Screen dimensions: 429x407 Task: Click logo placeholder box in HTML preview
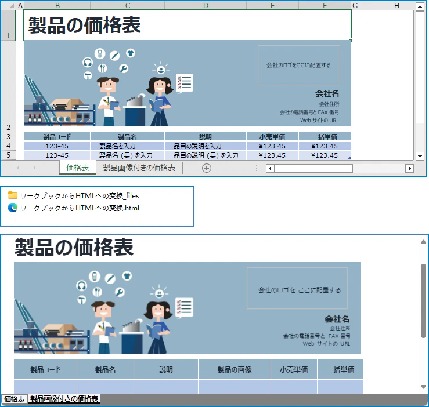(297, 288)
